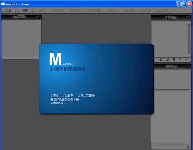Close the 图库面板 library panel
This screenshot has width=193, height=150.
188,66
